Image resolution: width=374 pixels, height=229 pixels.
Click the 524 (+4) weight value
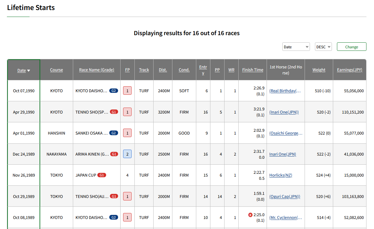click(x=323, y=175)
